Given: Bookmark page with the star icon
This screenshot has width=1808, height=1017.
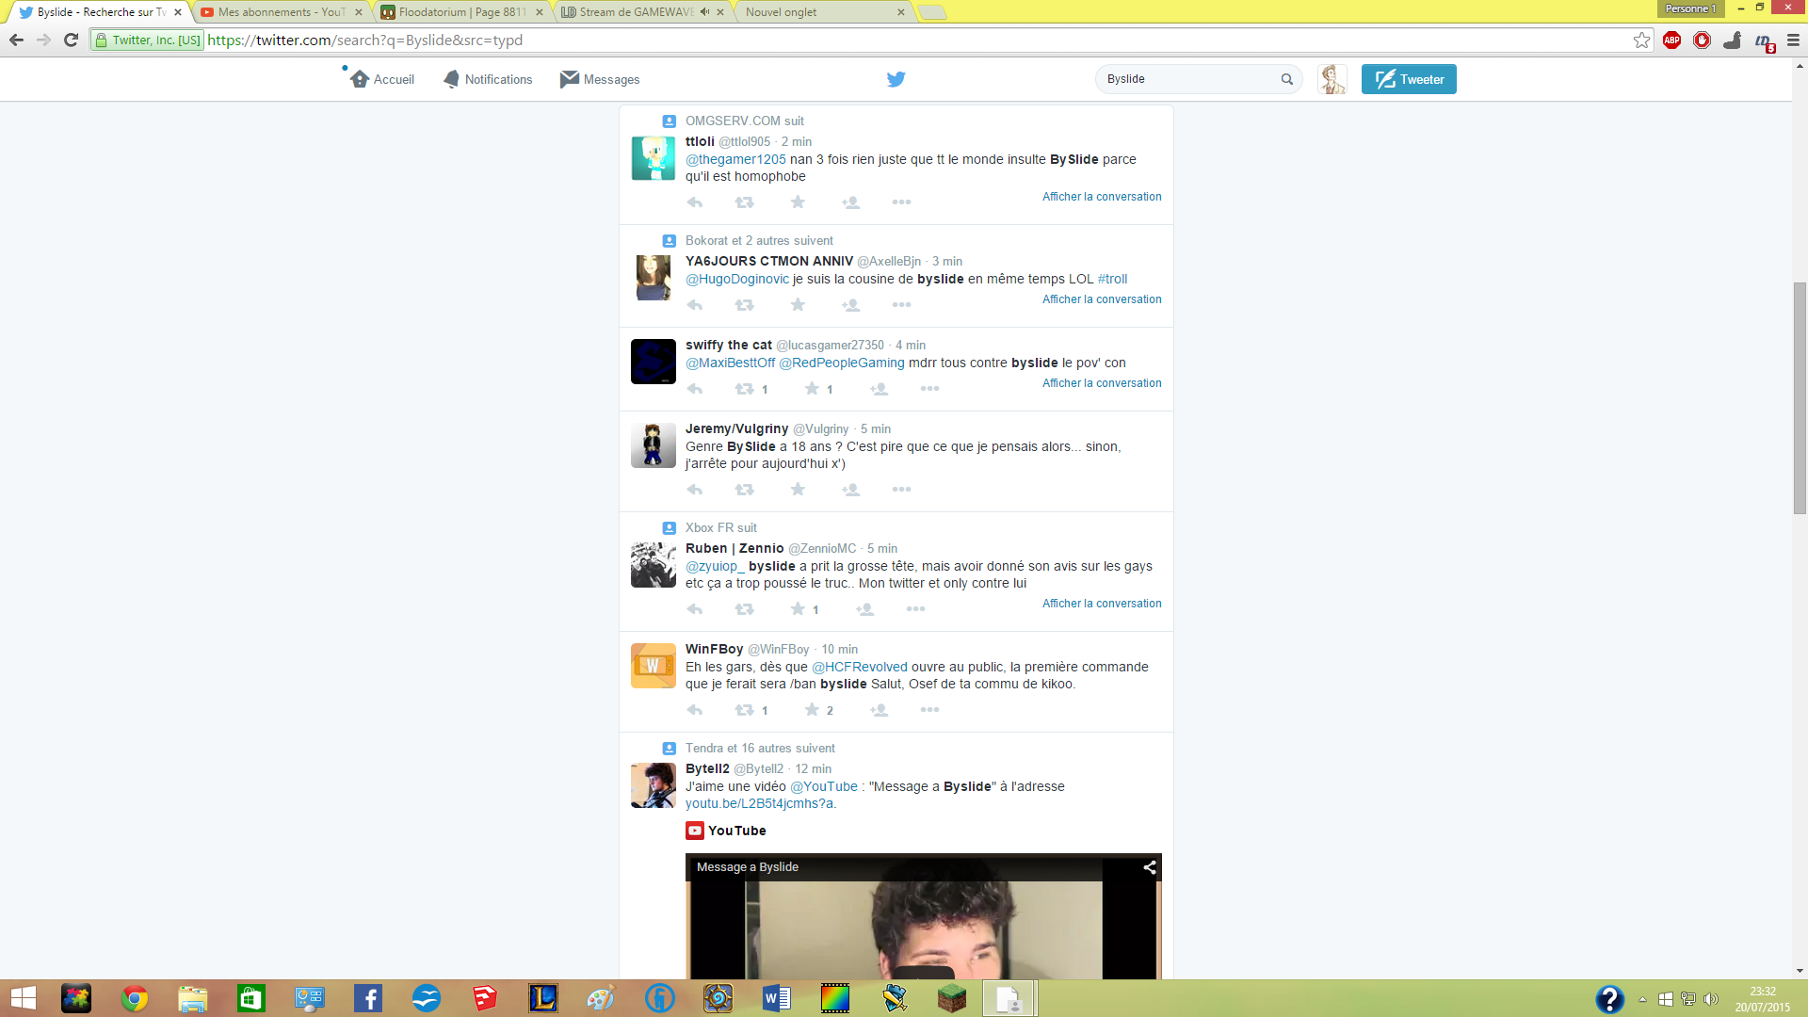Looking at the screenshot, I should pyautogui.click(x=1641, y=40).
